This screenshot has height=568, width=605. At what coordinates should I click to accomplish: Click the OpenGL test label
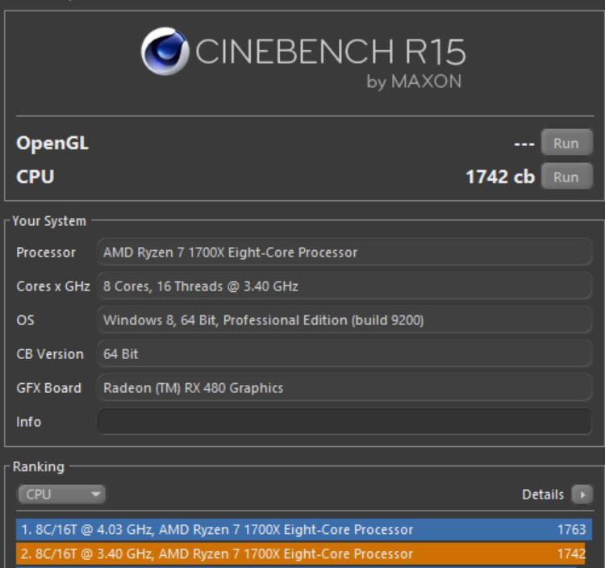[x=52, y=144]
